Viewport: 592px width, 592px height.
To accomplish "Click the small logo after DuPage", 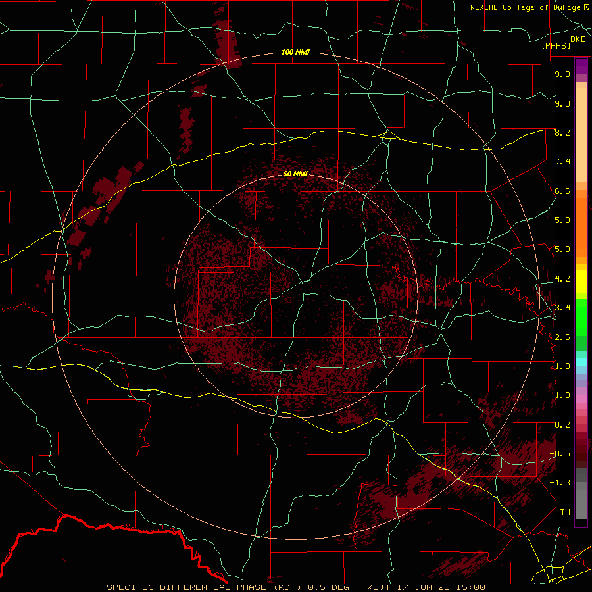I will (x=586, y=7).
